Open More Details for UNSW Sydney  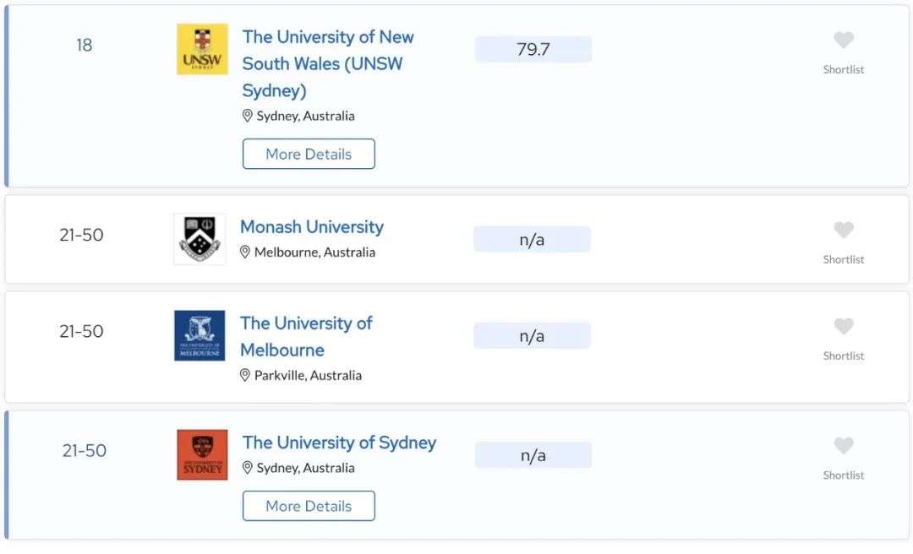click(309, 154)
